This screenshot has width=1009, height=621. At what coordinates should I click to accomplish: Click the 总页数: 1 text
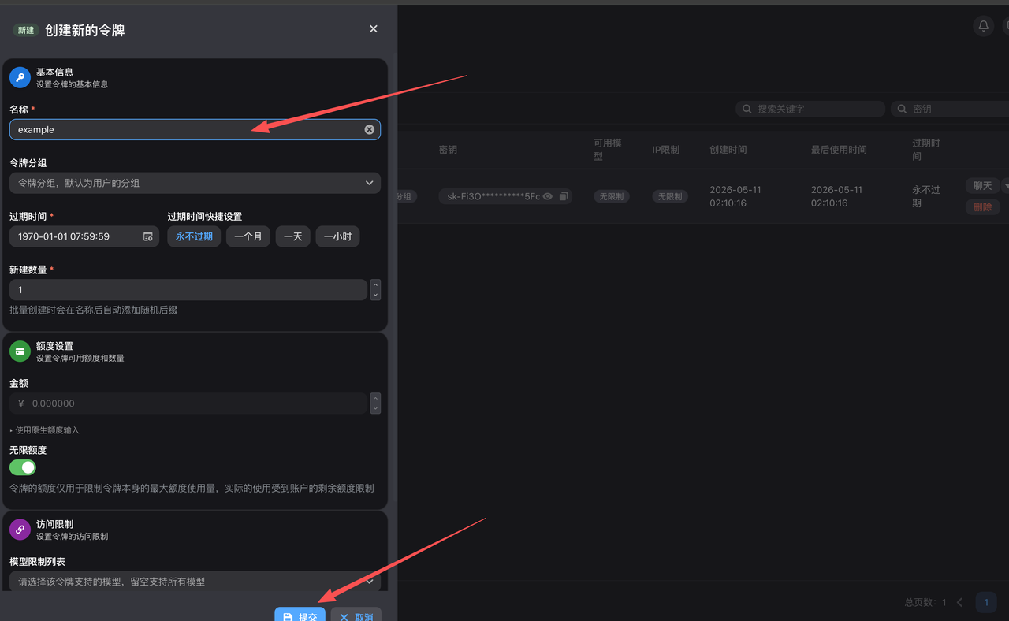[x=925, y=602]
